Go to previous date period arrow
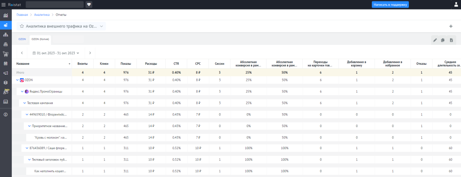461x177 pixels. coord(22,53)
